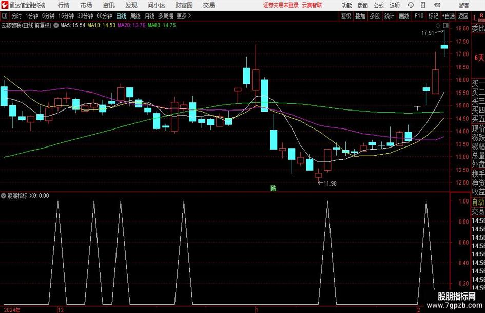Screen dimensions: 485x313
Task: Open the 多周期 multi-period view
Action: 166,16
